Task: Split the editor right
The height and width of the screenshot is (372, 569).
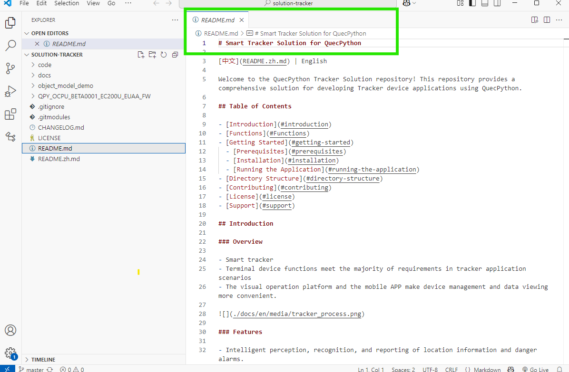Action: tap(547, 20)
